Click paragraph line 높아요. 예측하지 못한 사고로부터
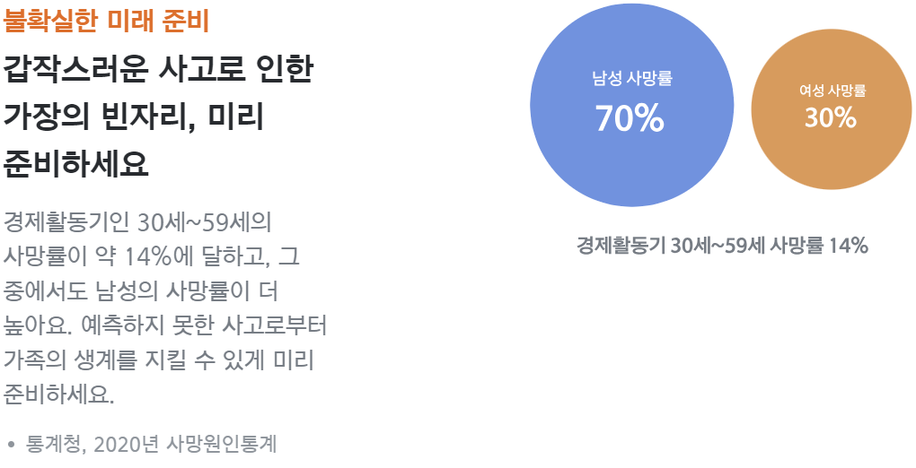Image resolution: width=916 pixels, height=468 pixels. 164,325
